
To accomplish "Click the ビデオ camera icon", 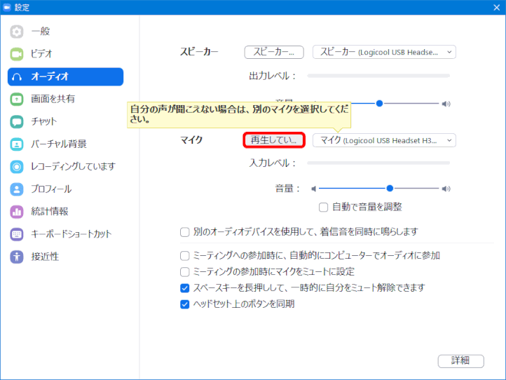I will 16,54.
